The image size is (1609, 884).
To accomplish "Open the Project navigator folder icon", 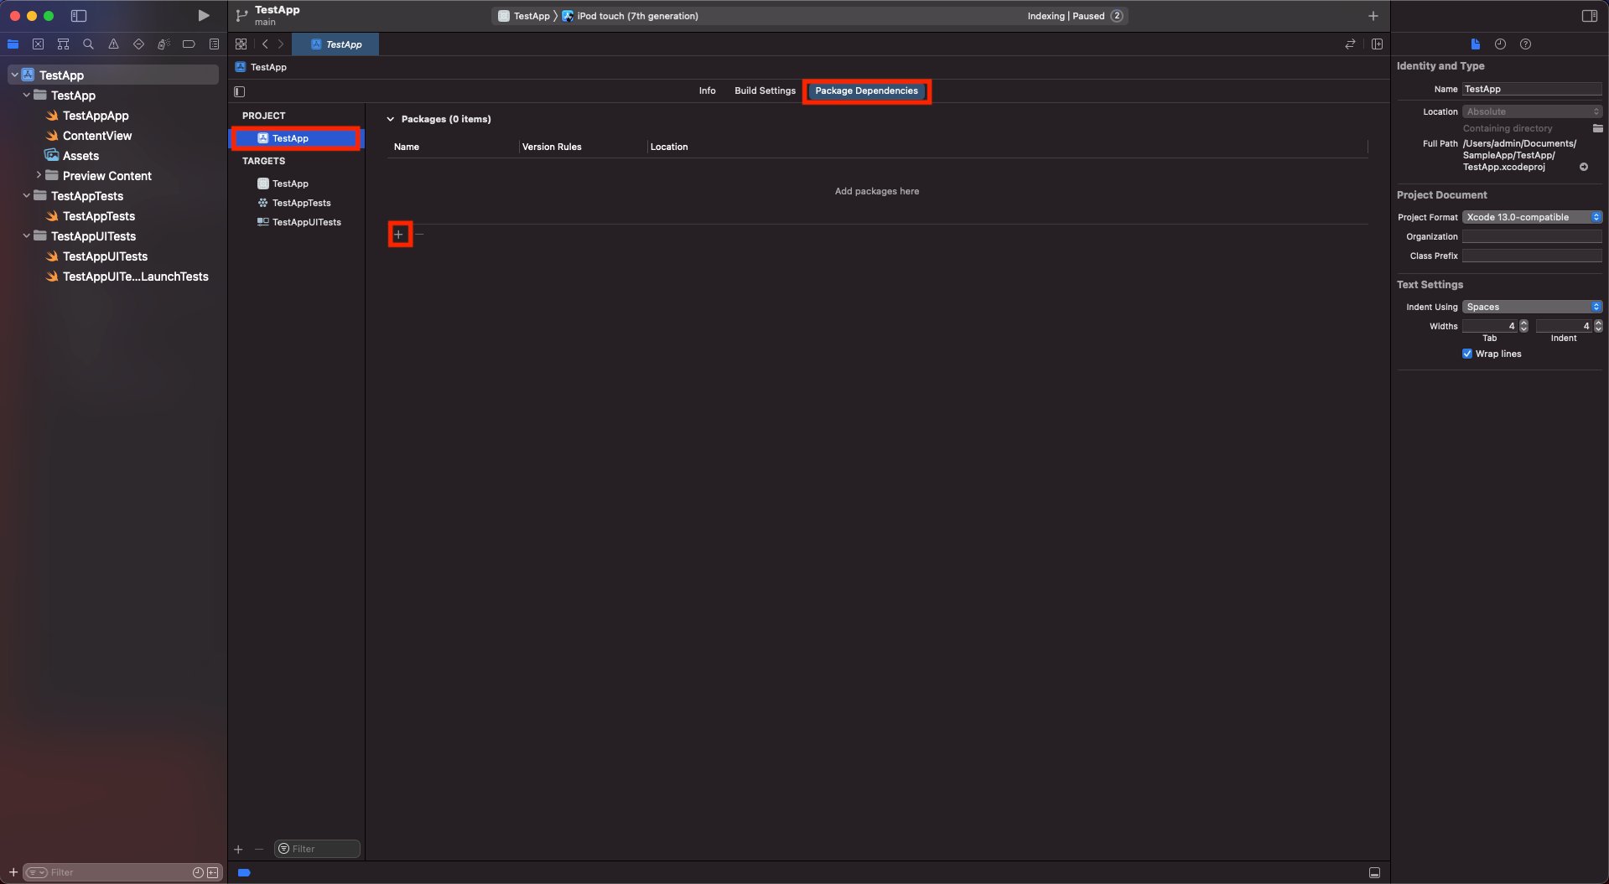I will [13, 44].
